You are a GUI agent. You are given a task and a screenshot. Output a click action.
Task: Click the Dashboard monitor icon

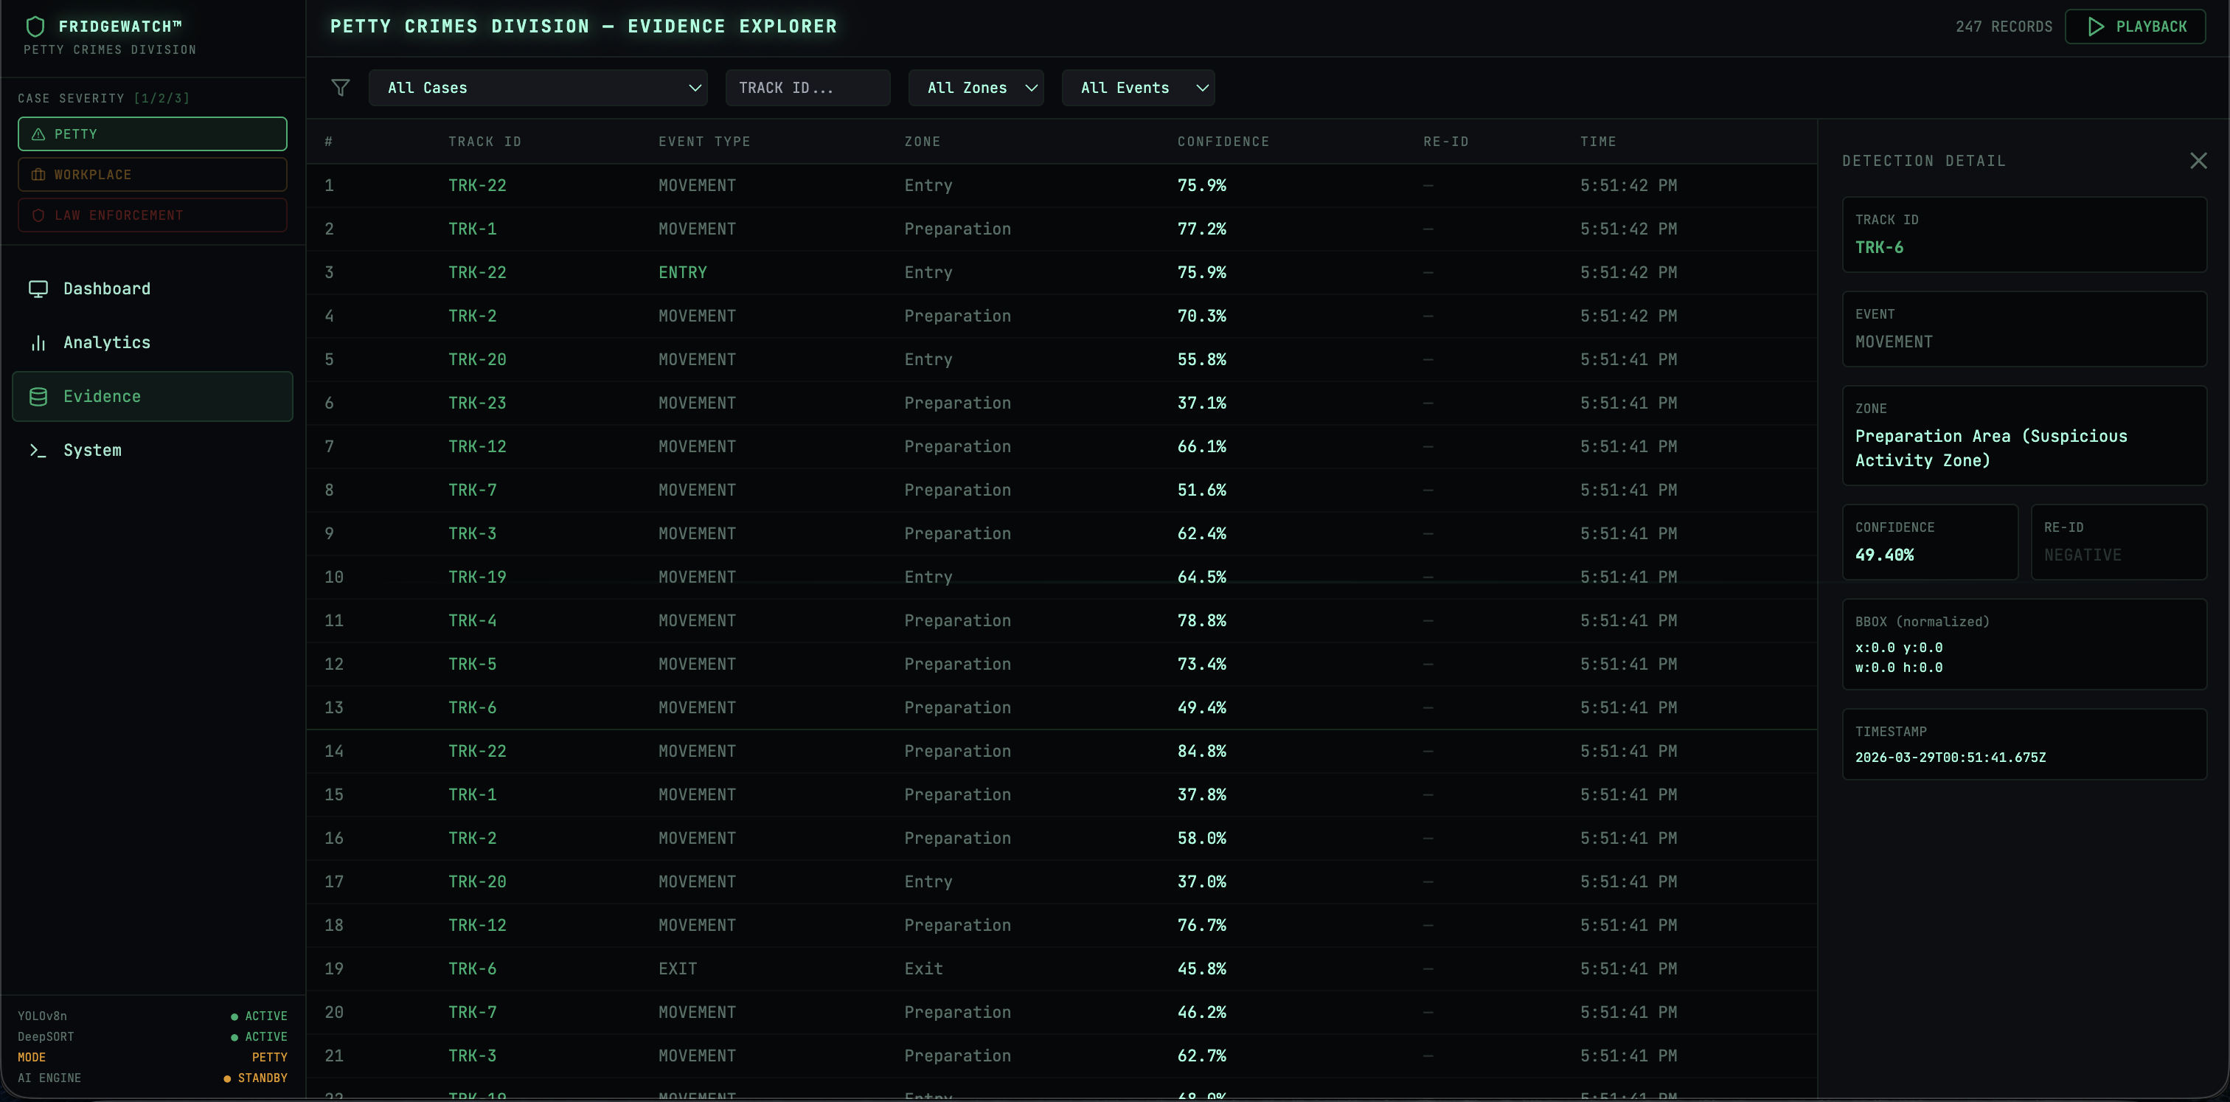click(x=38, y=288)
